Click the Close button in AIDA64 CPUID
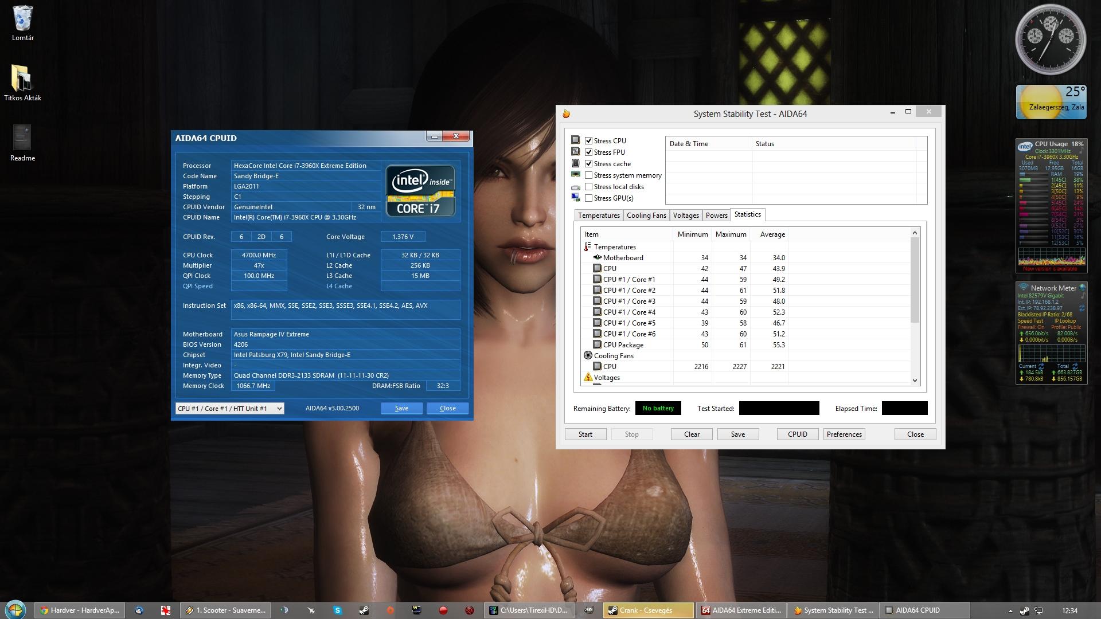1101x619 pixels. pos(448,408)
